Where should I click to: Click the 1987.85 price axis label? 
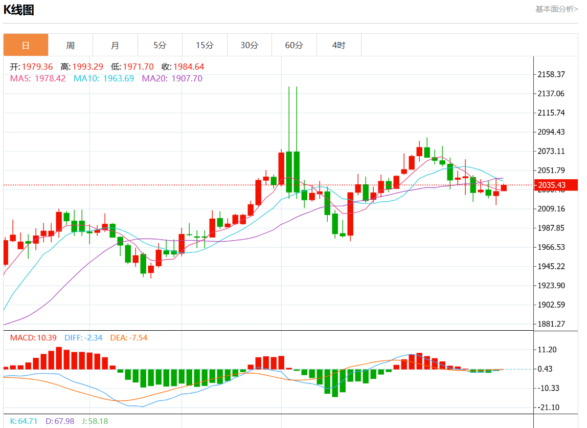pyautogui.click(x=551, y=228)
